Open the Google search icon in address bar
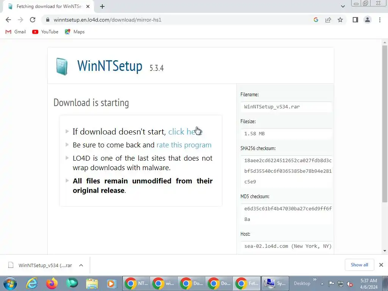The width and height of the screenshot is (388, 291). (316, 20)
